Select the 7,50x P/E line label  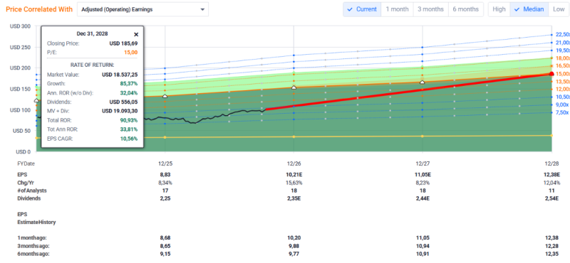click(562, 113)
